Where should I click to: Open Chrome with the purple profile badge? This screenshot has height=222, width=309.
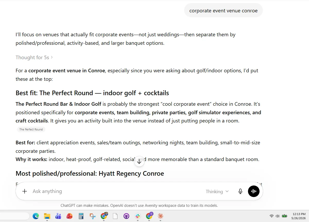coord(149,216)
